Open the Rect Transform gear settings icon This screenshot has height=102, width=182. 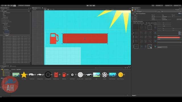click(x=181, y=14)
